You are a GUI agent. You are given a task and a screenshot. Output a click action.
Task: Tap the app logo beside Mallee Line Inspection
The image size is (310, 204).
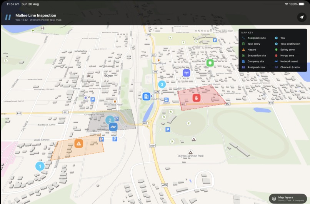tap(8, 17)
